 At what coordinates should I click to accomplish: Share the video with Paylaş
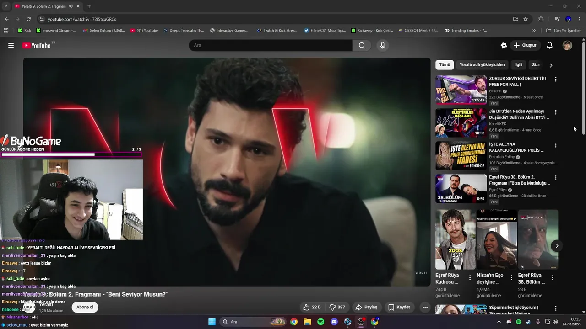click(367, 307)
